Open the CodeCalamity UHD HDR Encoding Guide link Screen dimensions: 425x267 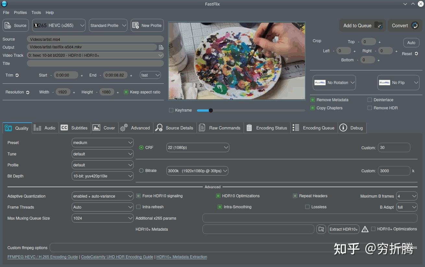(117, 257)
